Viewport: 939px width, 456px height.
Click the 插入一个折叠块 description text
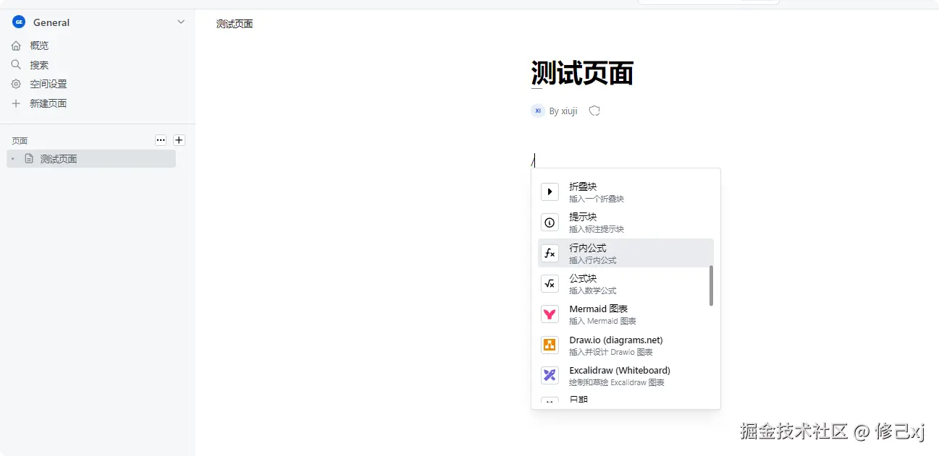[x=597, y=199]
